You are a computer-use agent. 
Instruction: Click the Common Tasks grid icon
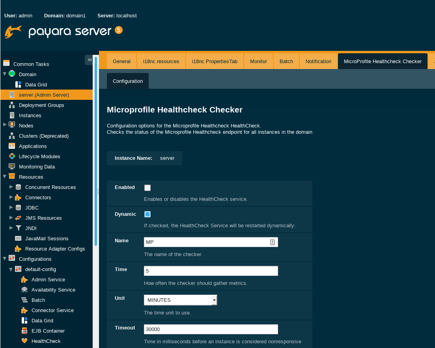tap(6, 63)
